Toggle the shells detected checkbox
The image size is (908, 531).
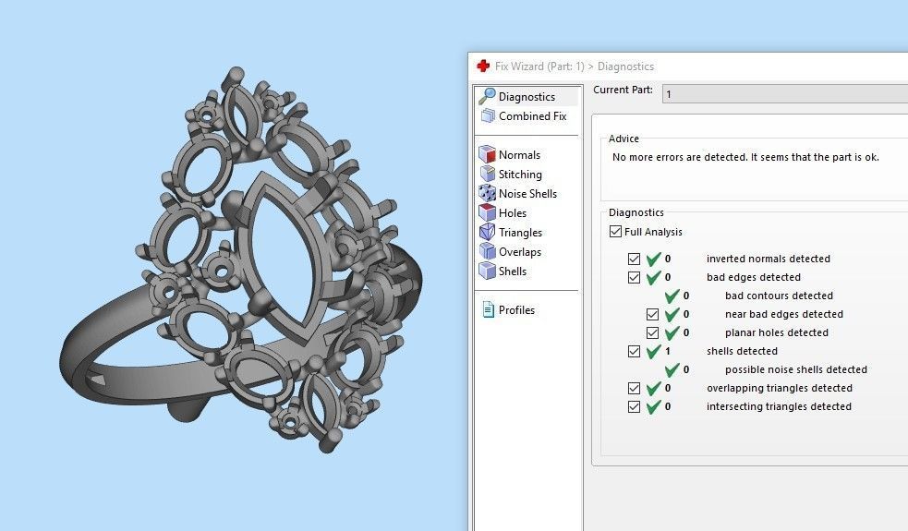click(634, 352)
